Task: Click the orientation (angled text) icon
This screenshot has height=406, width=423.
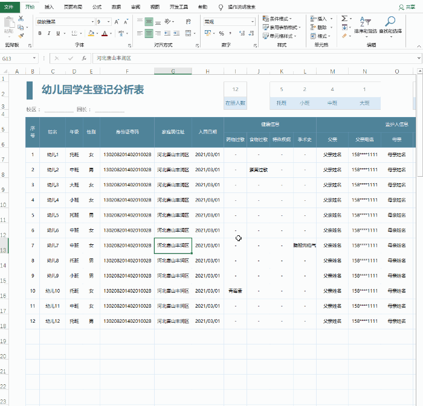Action: pos(168,21)
